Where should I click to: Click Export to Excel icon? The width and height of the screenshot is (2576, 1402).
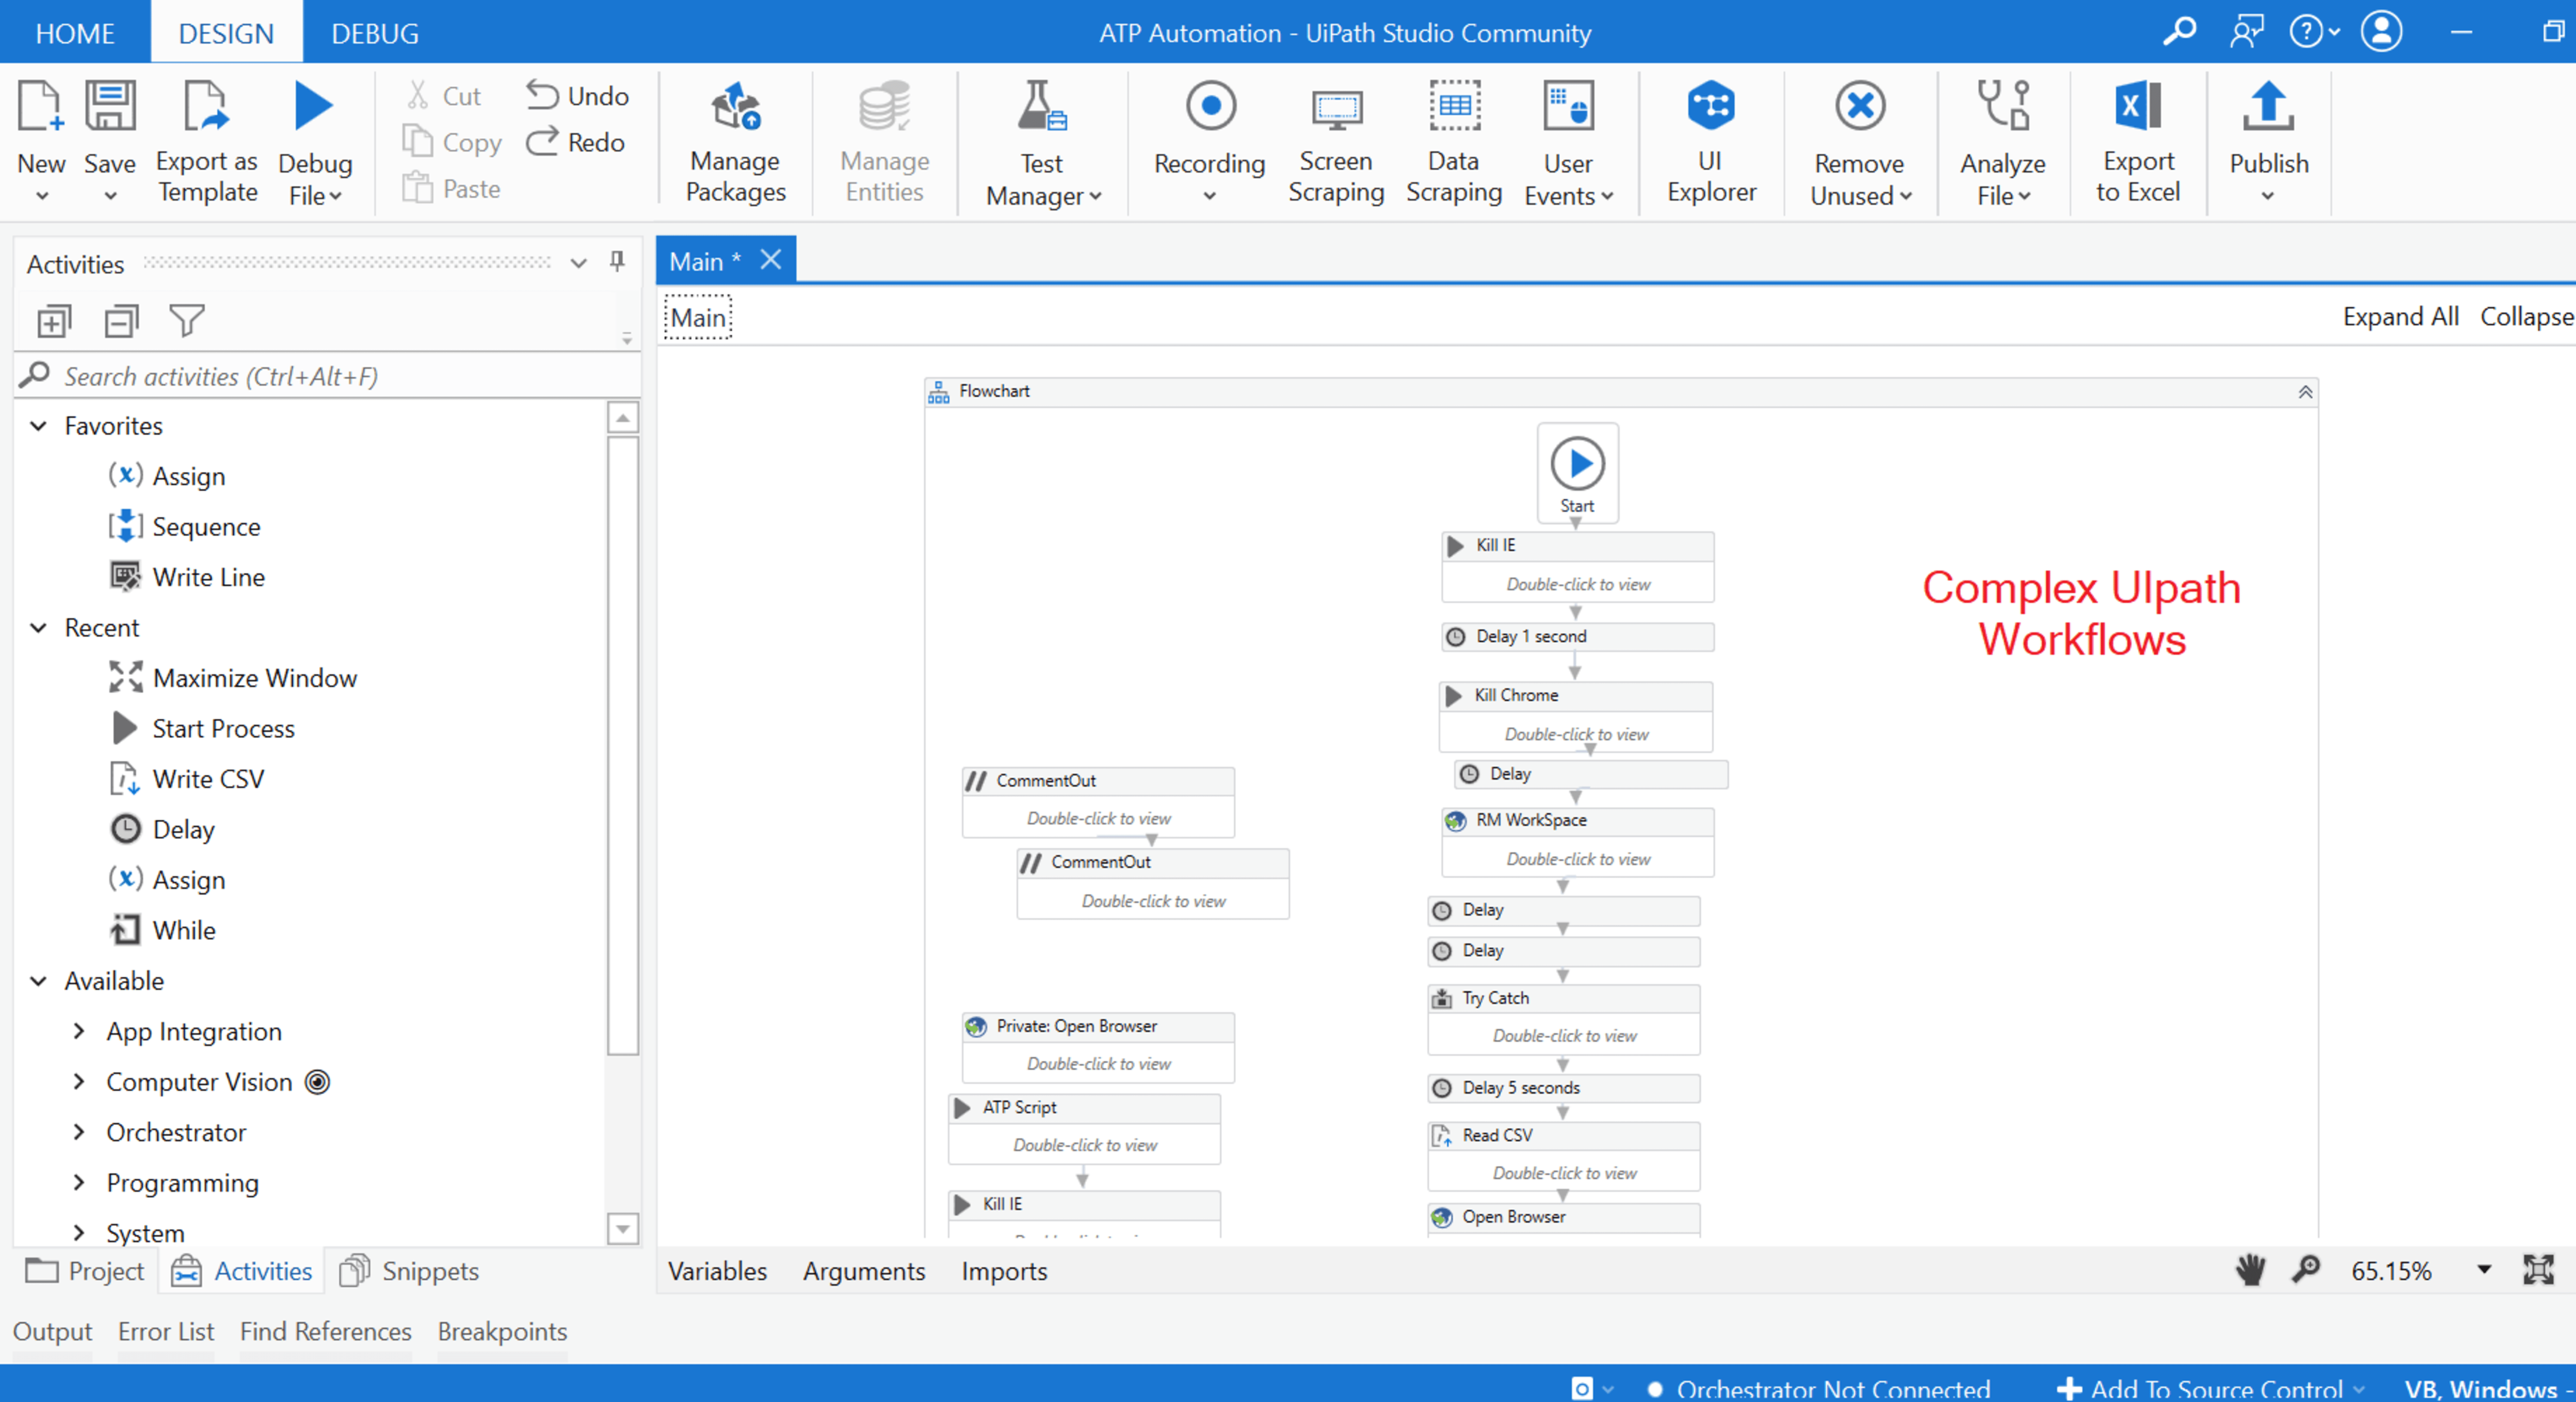coord(2138,106)
